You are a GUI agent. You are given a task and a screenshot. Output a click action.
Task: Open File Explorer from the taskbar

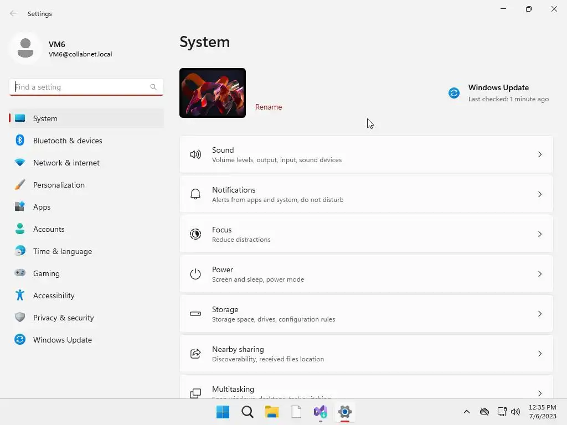click(x=271, y=412)
